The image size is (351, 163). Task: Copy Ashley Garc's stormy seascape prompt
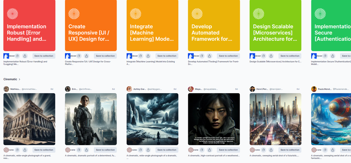pyautogui.click(x=140, y=150)
